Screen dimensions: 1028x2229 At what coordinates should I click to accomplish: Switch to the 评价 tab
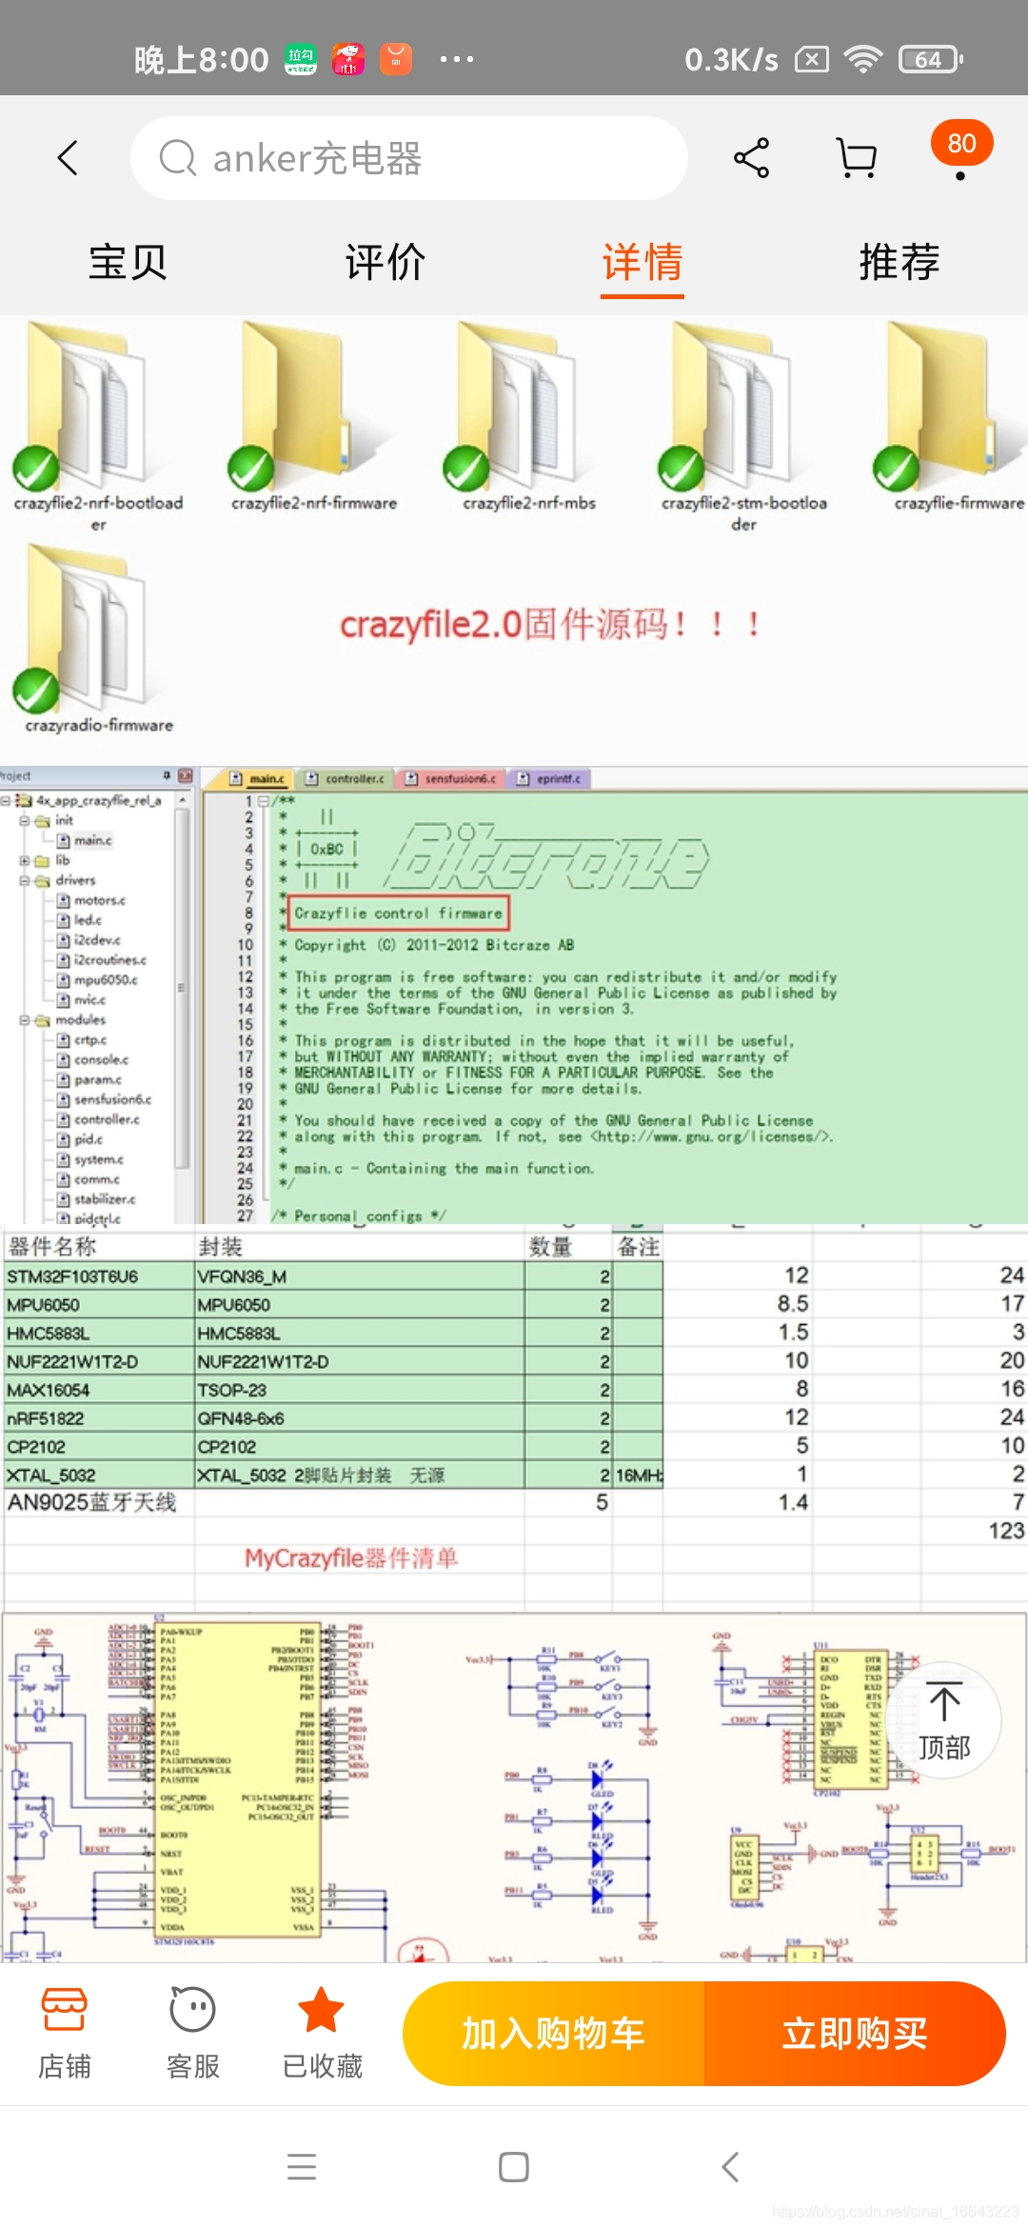point(385,262)
